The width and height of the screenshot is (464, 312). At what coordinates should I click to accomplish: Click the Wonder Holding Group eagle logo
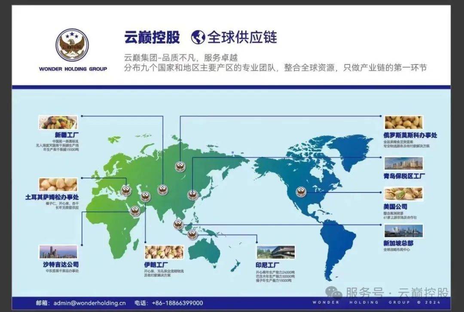72,45
